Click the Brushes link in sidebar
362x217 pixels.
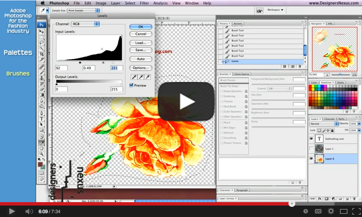click(x=18, y=73)
